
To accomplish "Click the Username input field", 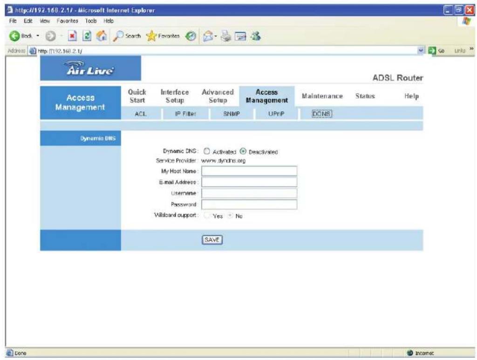I will point(249,193).
